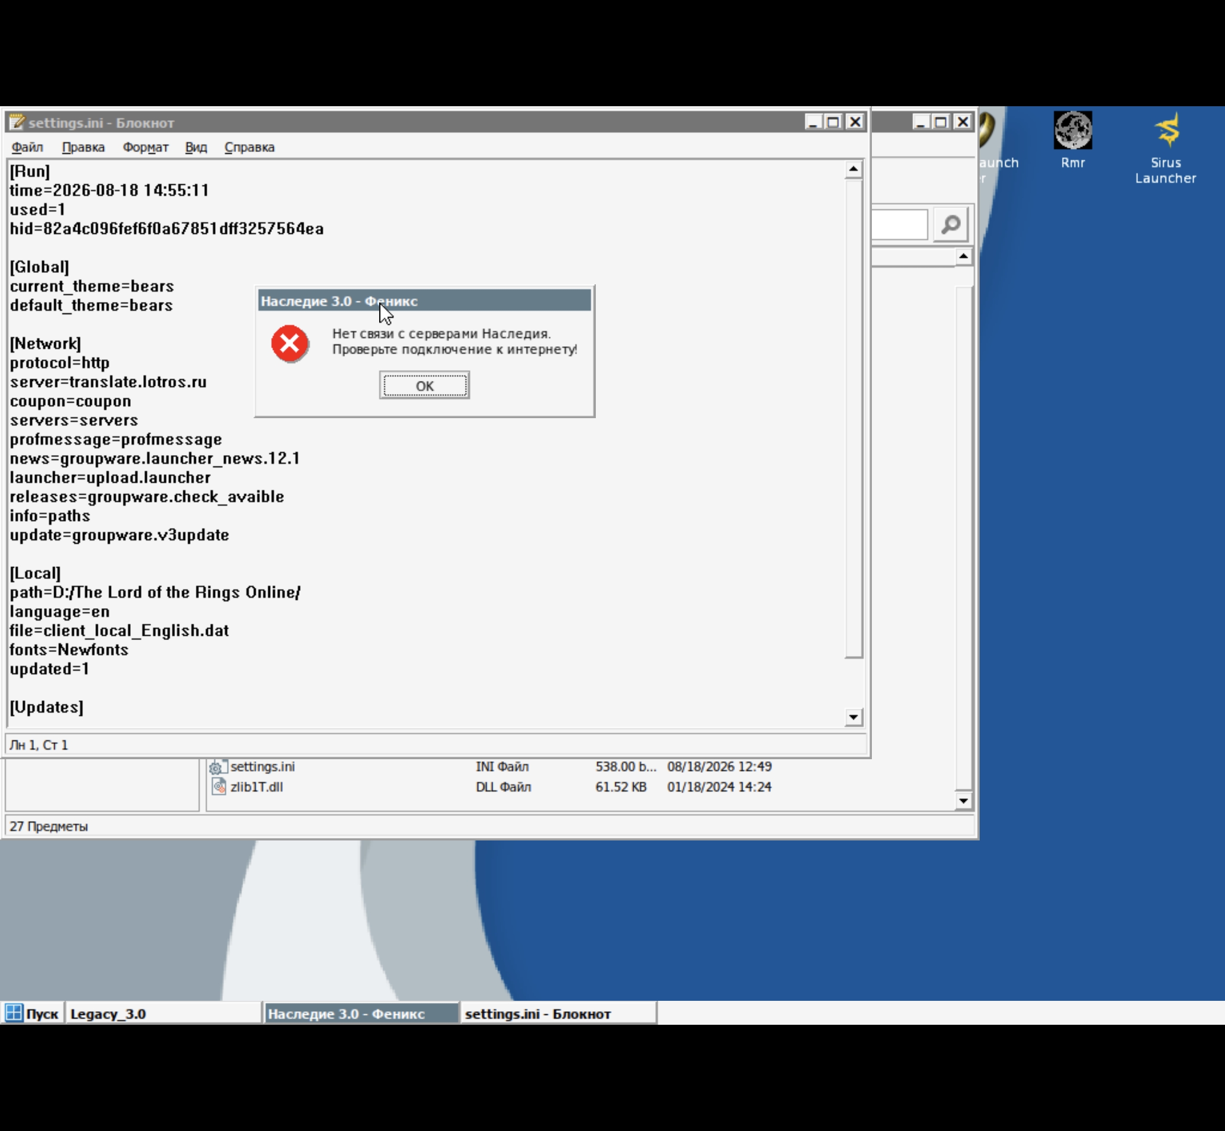Click the "language=en" line

(x=59, y=611)
